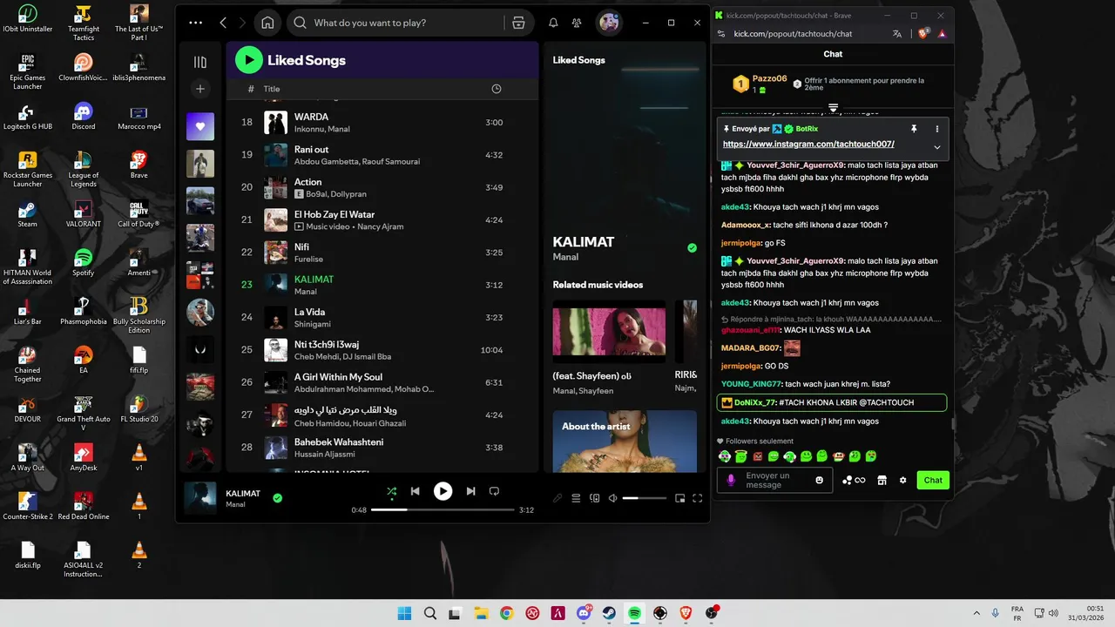The width and height of the screenshot is (1115, 627).
Task: Show hidden system tray icons chevron
Action: 976,613
